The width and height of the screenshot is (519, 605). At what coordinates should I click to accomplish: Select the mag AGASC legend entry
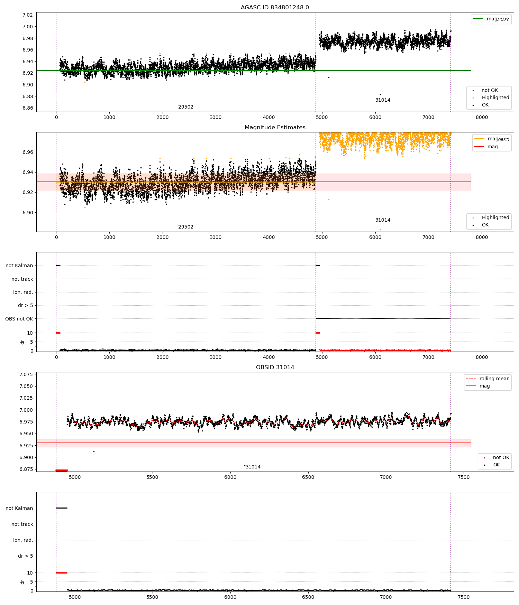[491, 19]
